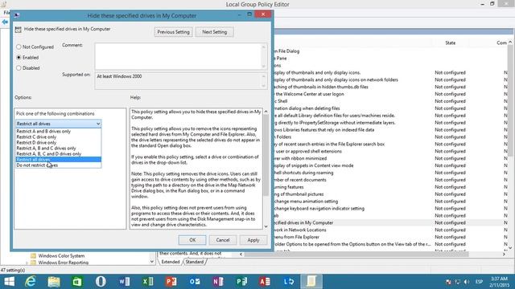Open Excel from the taskbar
Viewport: 515px width, 289px height.
coord(148,282)
